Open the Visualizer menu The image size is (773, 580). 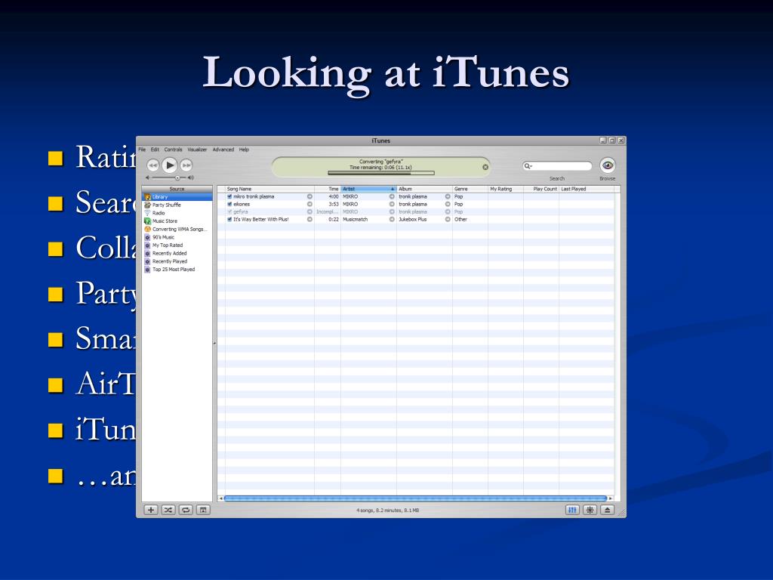click(197, 150)
